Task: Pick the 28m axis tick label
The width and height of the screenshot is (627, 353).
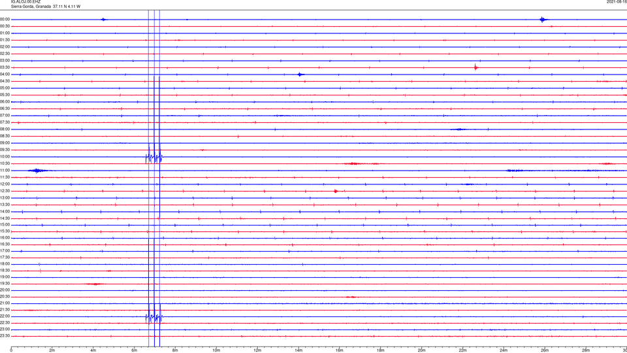Action: coord(586,350)
